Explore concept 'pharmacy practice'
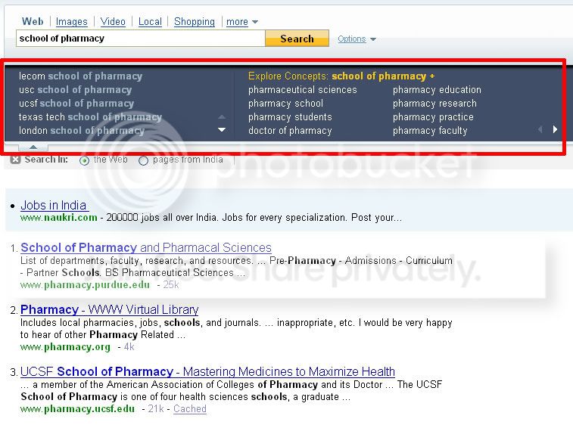This screenshot has width=573, height=425. point(434,117)
